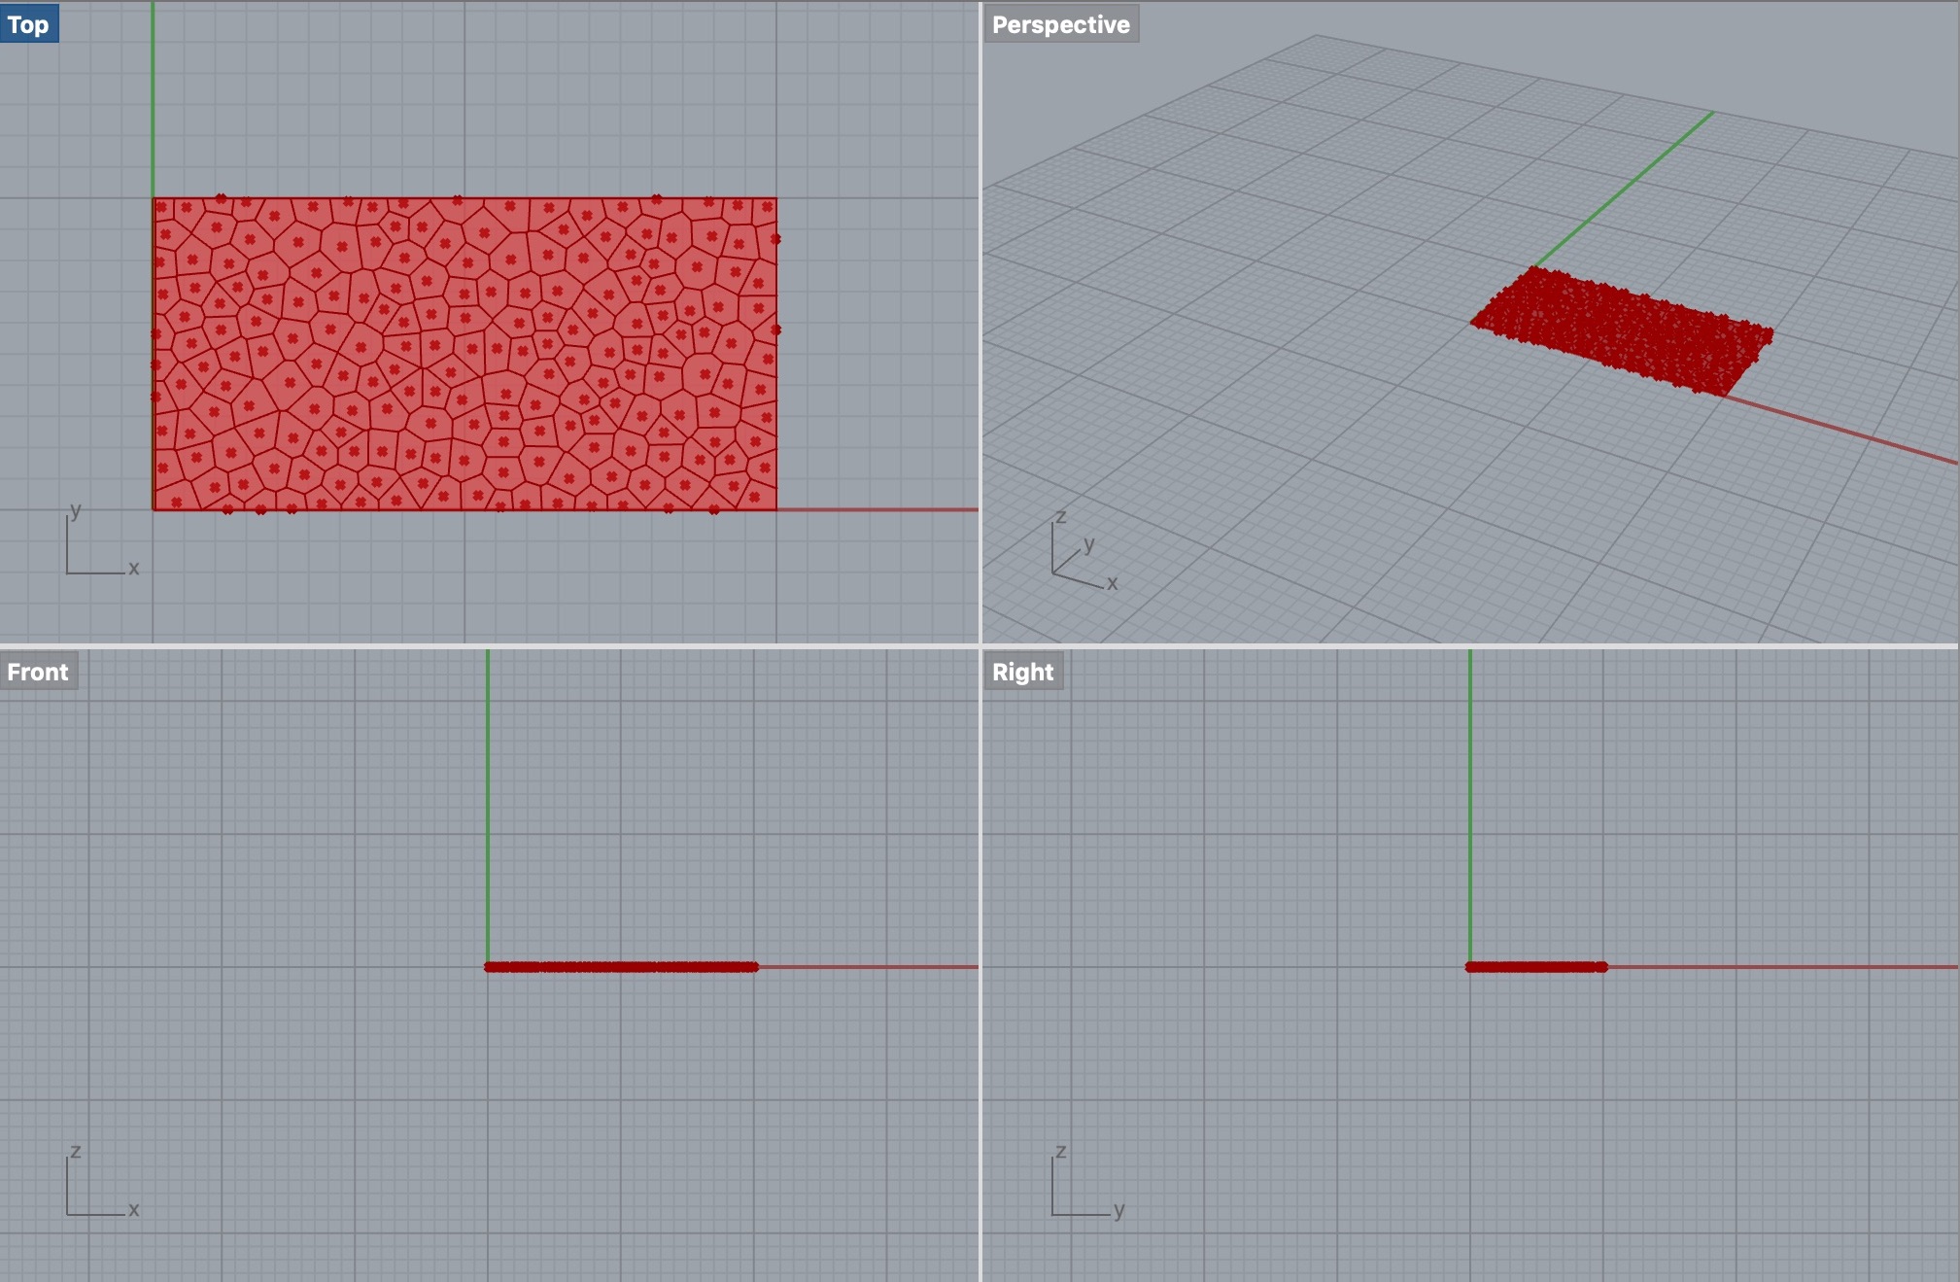This screenshot has width=1960, height=1282.
Task: Select the flat red geometry in Front viewport
Action: point(622,967)
